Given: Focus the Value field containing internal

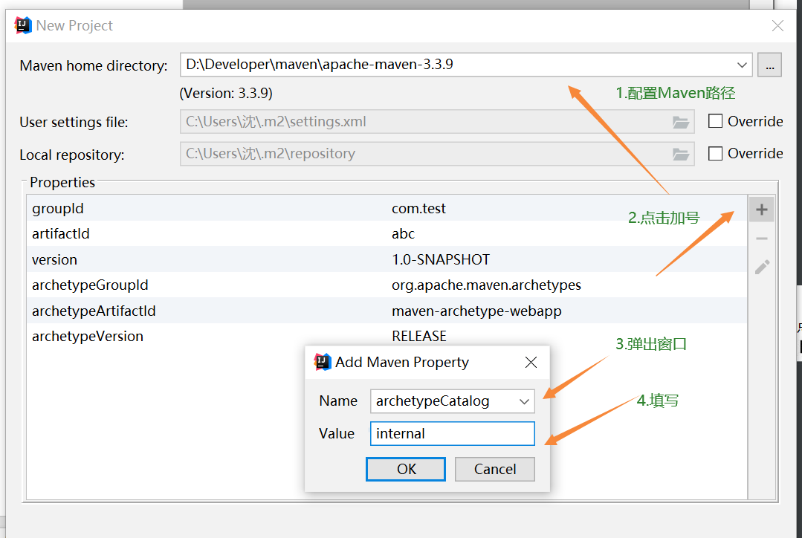Looking at the screenshot, I should point(452,434).
